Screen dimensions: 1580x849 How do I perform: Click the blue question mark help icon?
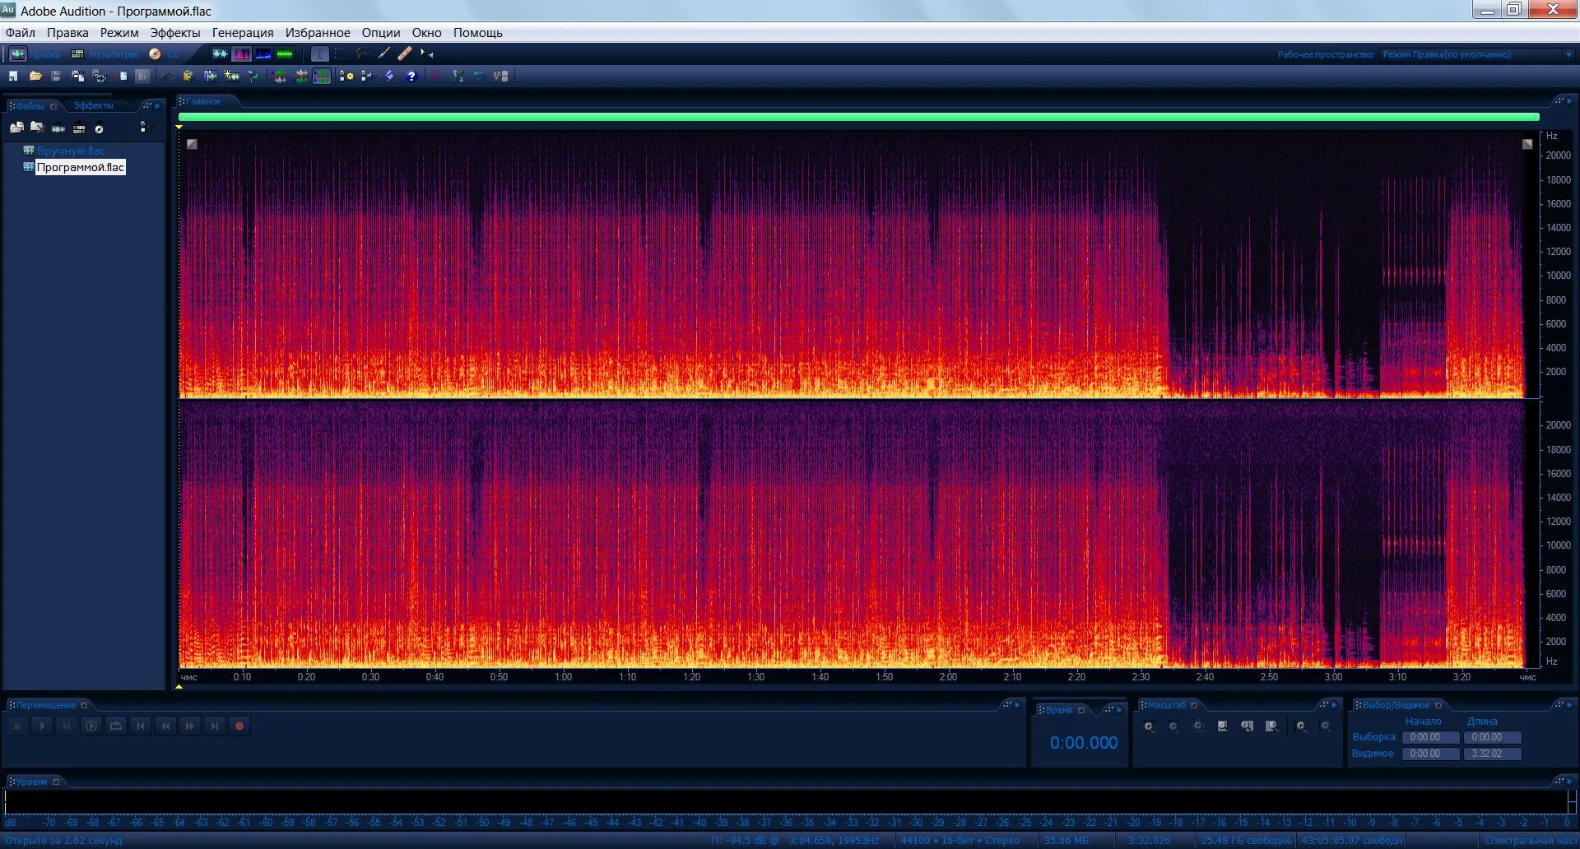(x=411, y=77)
